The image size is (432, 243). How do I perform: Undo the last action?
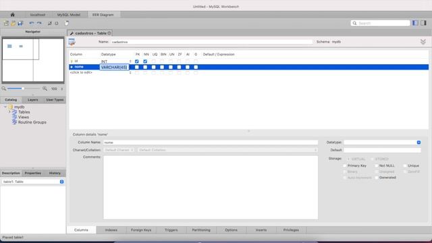[x=32, y=24]
